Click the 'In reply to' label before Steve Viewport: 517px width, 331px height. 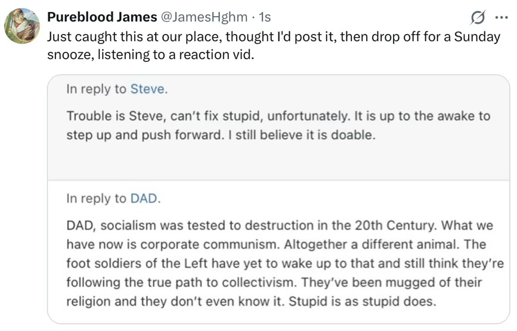pos(96,89)
